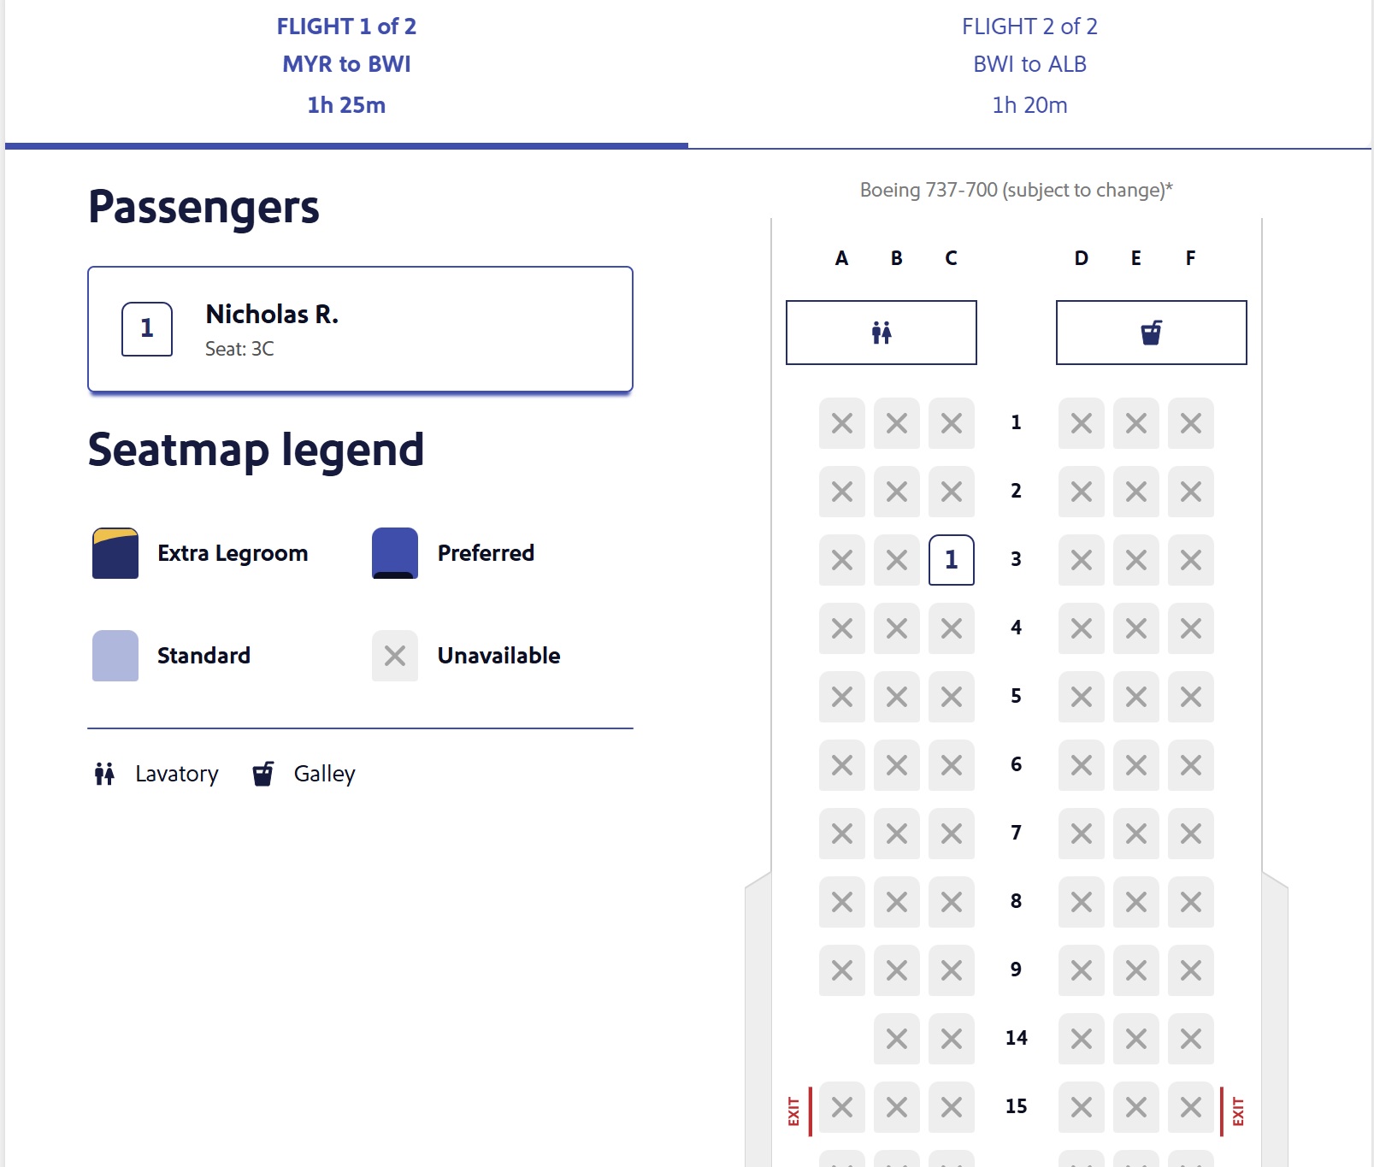This screenshot has width=1374, height=1167.
Task: Click selected seat 3C marked with 1
Action: pos(951,560)
